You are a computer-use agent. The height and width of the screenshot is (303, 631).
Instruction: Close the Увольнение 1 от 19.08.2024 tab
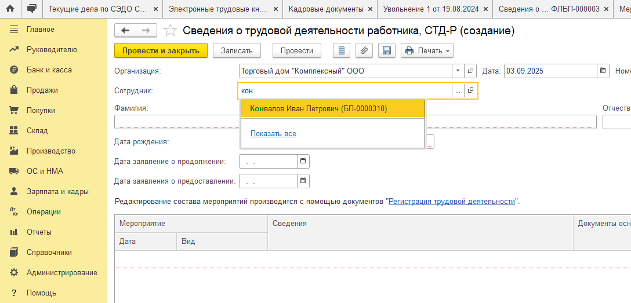485,9
